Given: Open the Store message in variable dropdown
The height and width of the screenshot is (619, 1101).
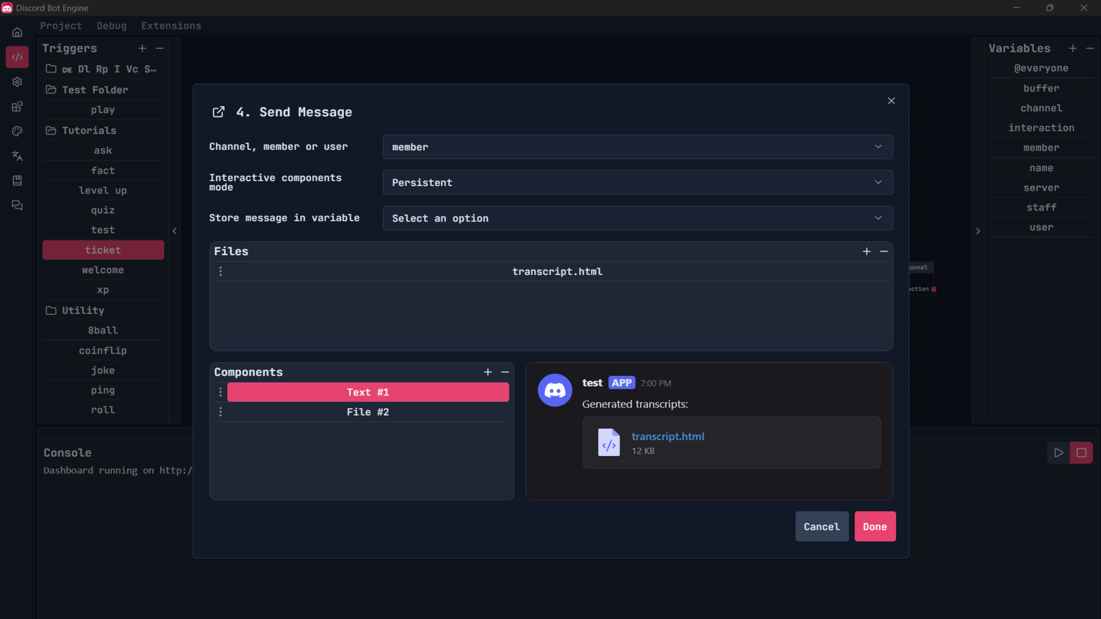Looking at the screenshot, I should (x=637, y=218).
